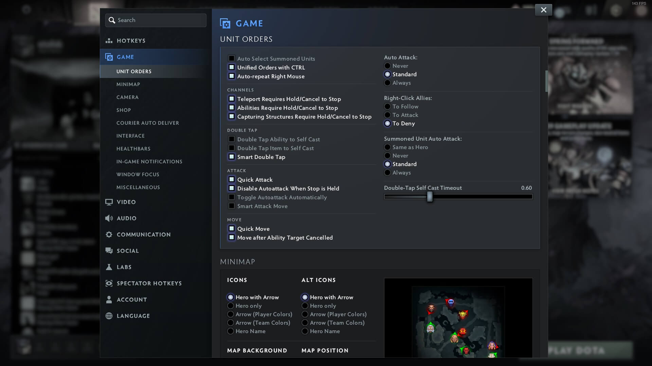Toggle Smart Double Tap checkbox

(232, 157)
